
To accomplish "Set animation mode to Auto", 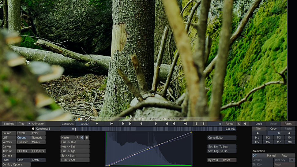I will (284, 156).
